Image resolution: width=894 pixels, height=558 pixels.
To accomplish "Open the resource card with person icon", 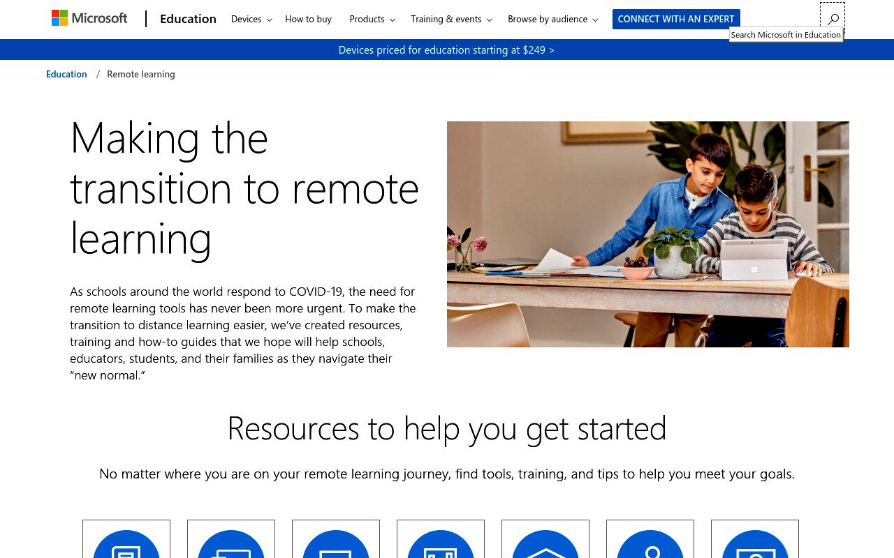I will click(x=650, y=539).
